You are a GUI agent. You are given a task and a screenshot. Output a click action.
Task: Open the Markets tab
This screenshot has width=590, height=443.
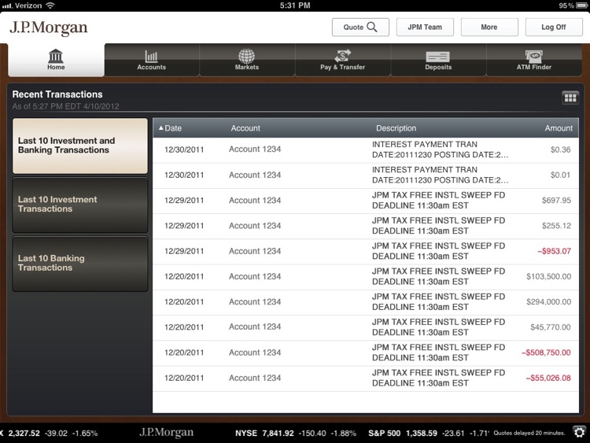247,61
